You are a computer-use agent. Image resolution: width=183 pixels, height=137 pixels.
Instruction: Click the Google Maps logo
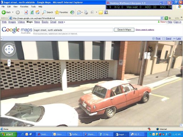[17, 30]
